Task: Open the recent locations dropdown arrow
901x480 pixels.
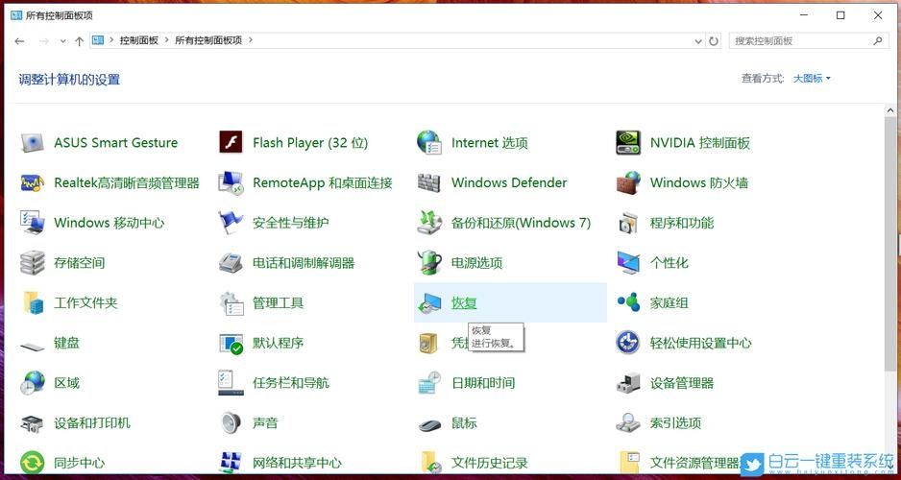Action: point(62,40)
